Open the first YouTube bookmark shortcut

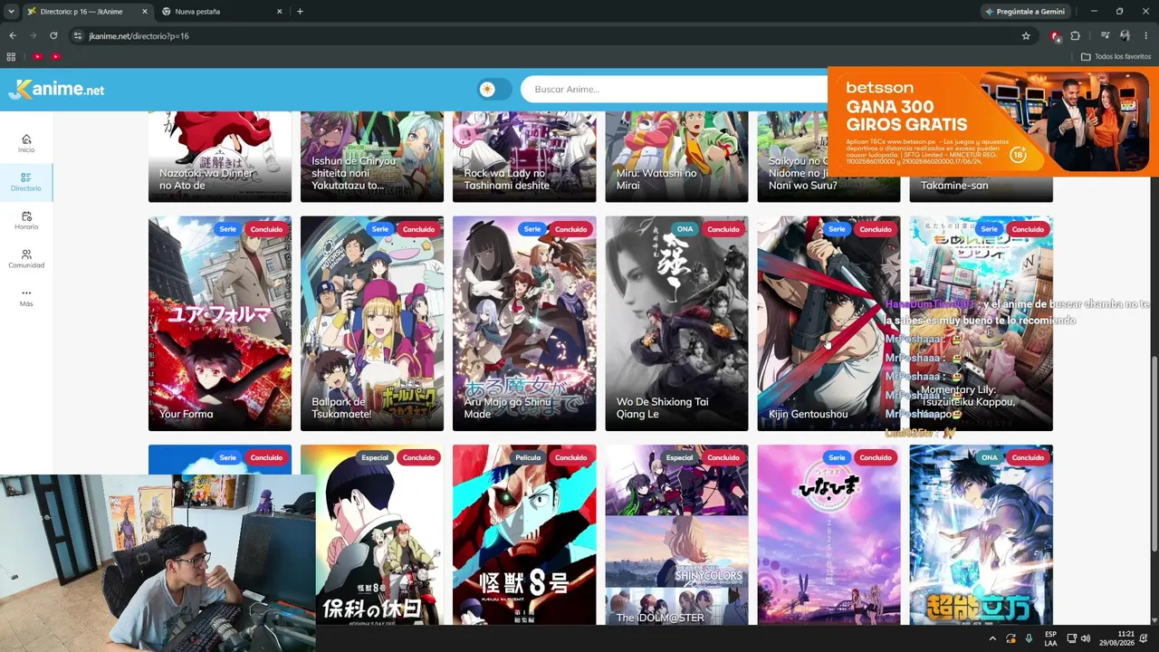37,56
